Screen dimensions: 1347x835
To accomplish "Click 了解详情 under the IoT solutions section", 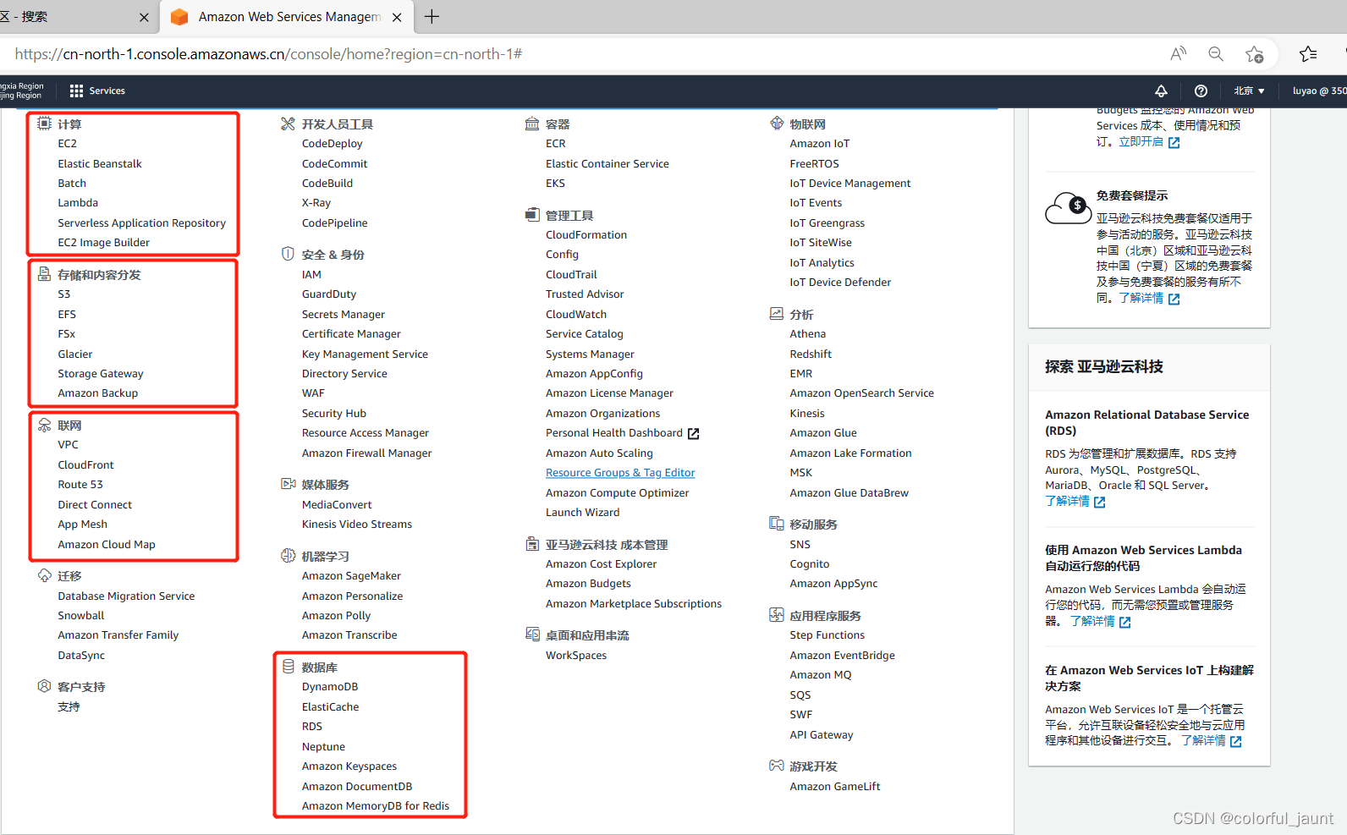I will [x=1212, y=740].
